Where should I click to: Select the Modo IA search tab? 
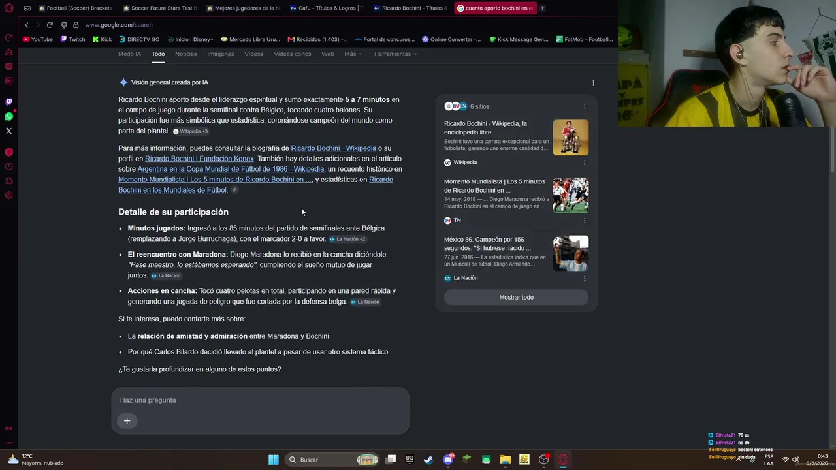(129, 54)
